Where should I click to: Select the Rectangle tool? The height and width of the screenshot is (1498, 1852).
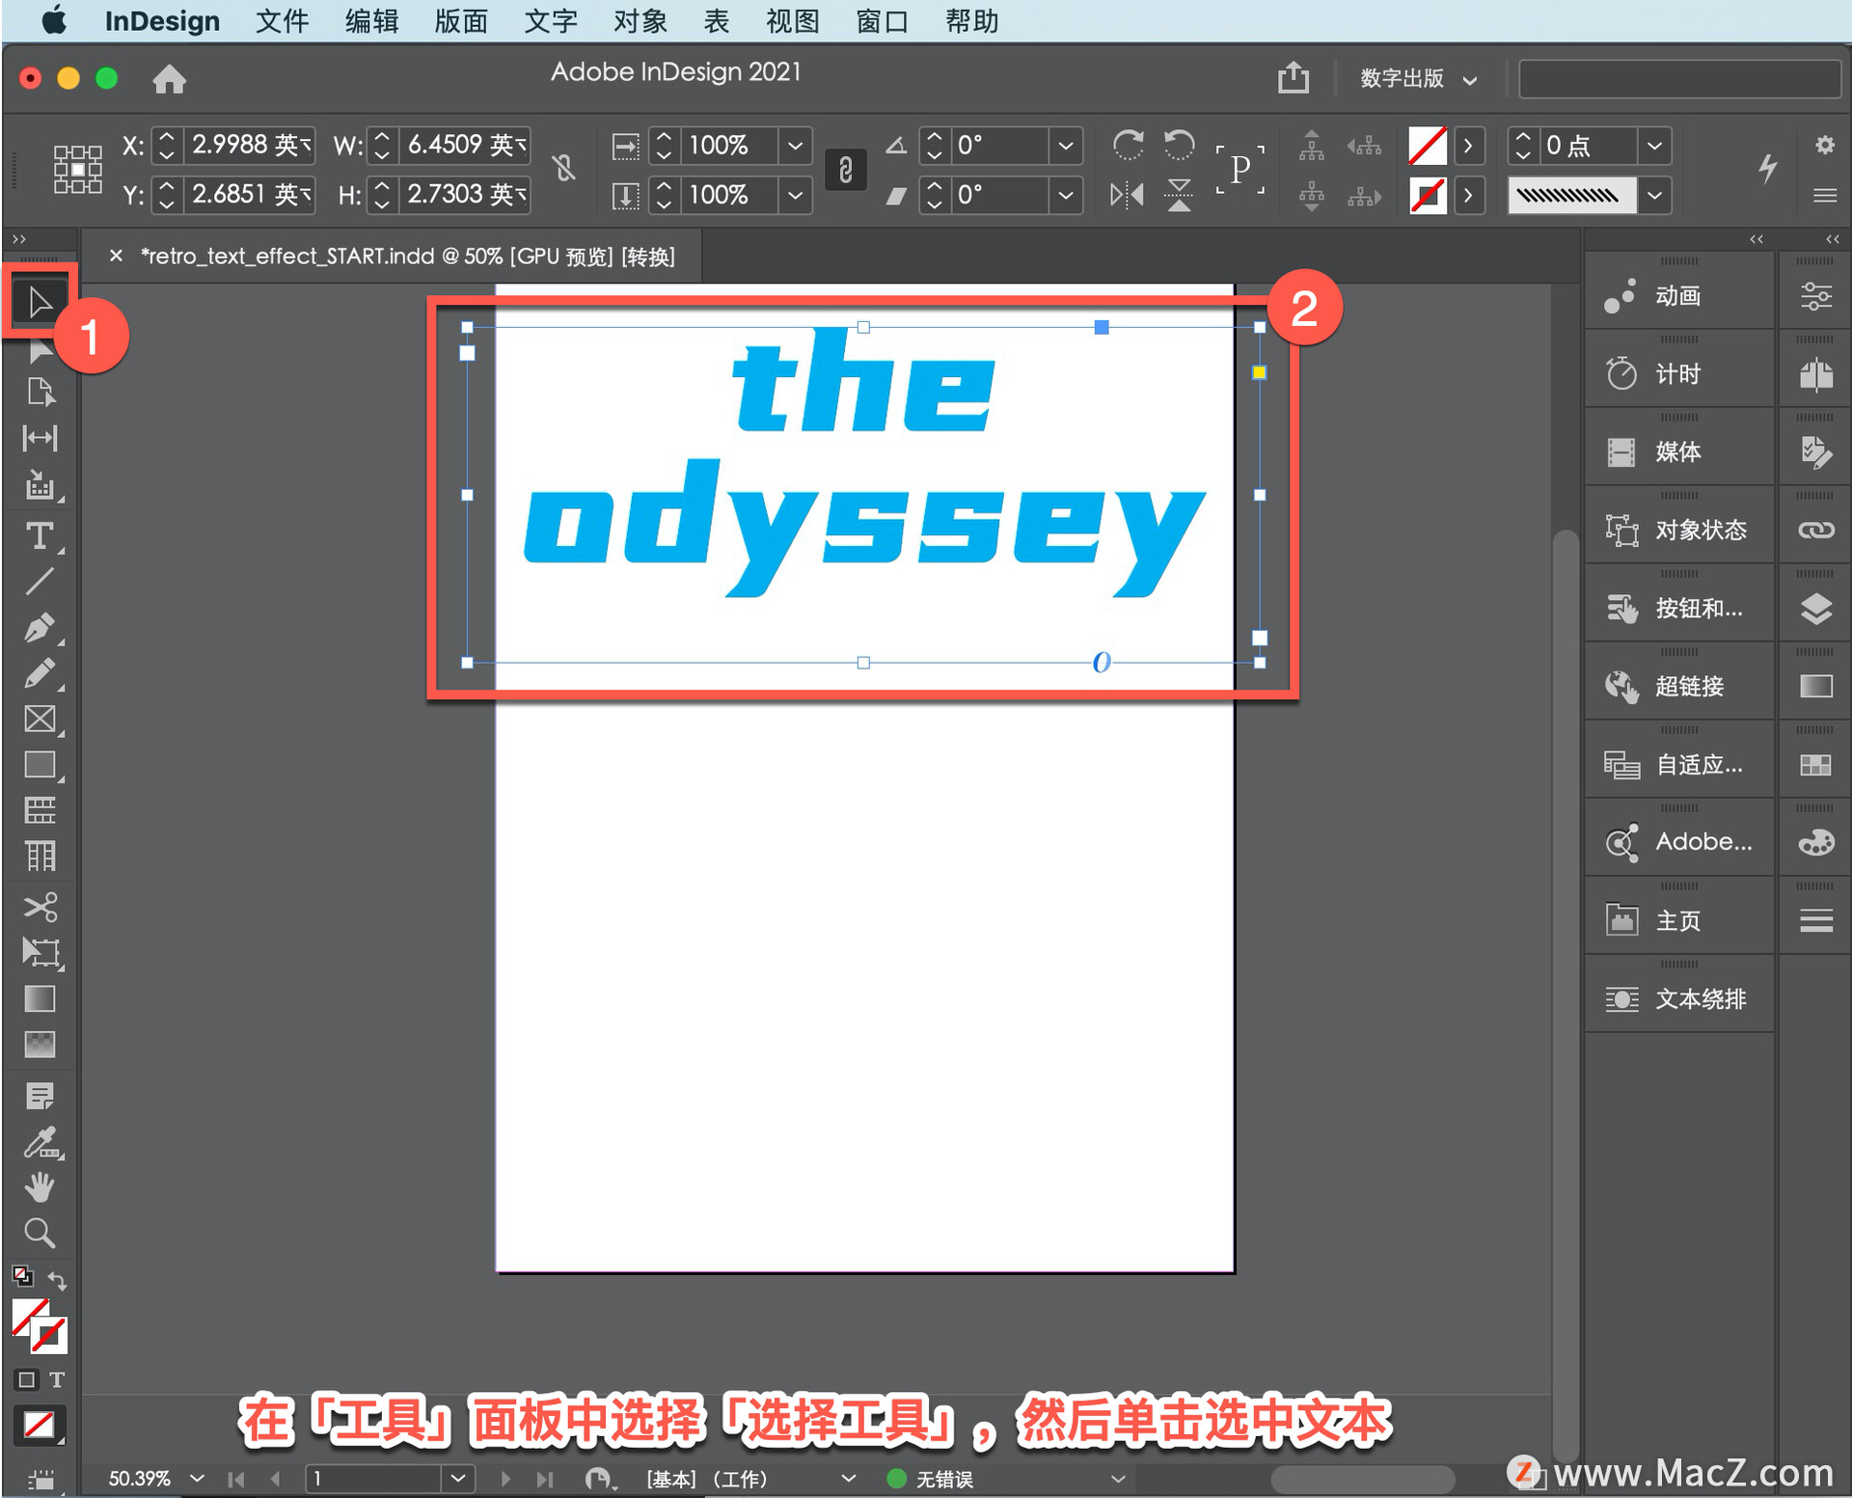coord(40,765)
